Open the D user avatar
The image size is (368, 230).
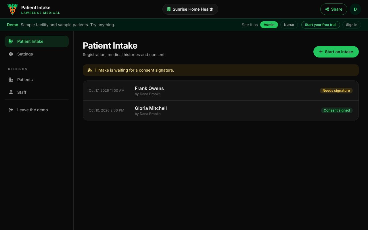pyautogui.click(x=355, y=9)
